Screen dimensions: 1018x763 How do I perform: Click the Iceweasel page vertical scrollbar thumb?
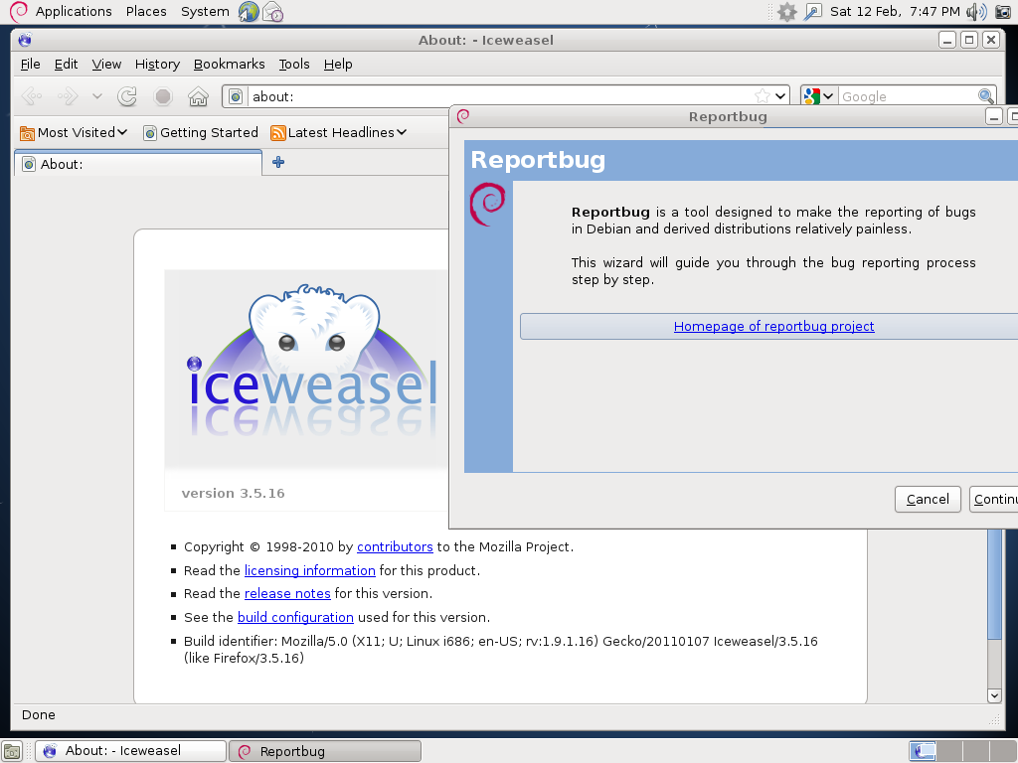[x=994, y=584]
